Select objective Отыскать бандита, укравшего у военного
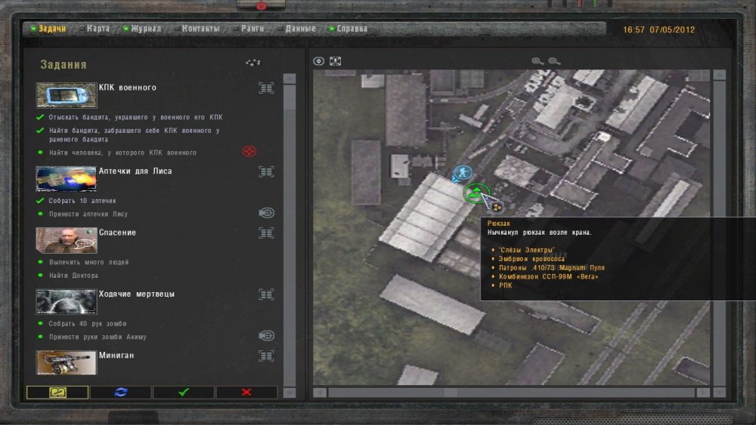 [x=135, y=117]
